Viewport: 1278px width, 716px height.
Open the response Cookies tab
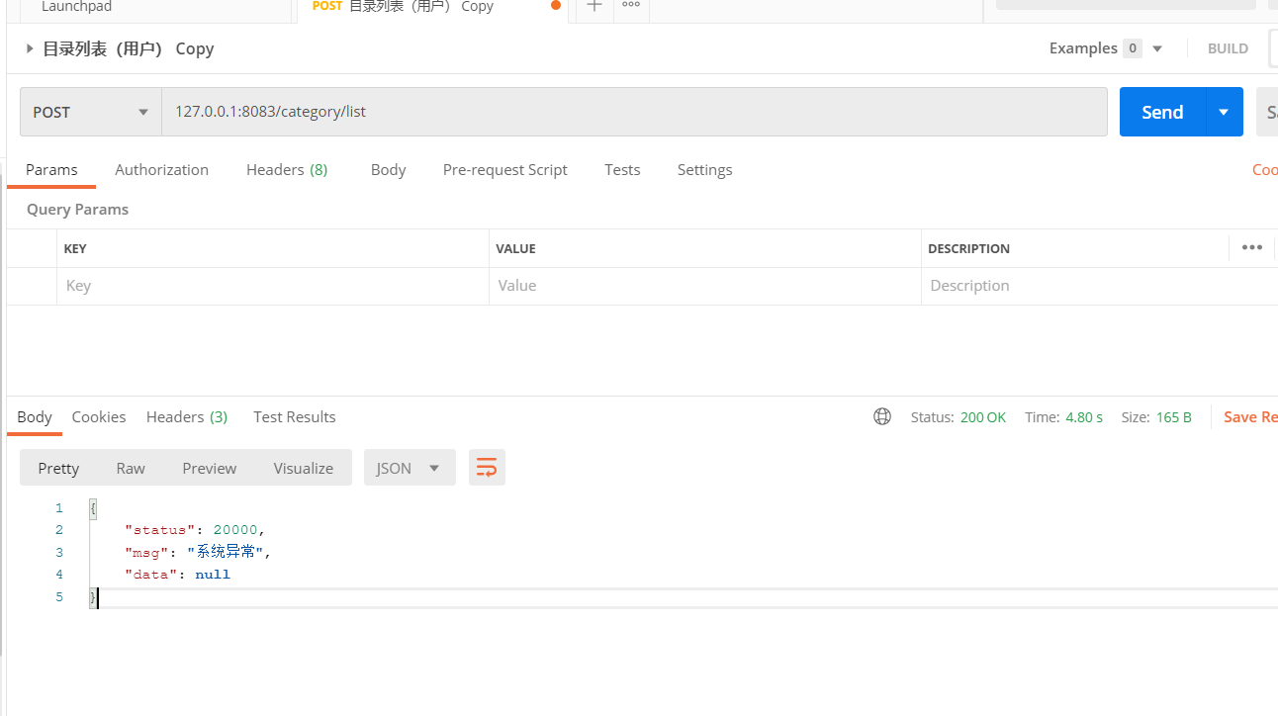pyautogui.click(x=99, y=417)
